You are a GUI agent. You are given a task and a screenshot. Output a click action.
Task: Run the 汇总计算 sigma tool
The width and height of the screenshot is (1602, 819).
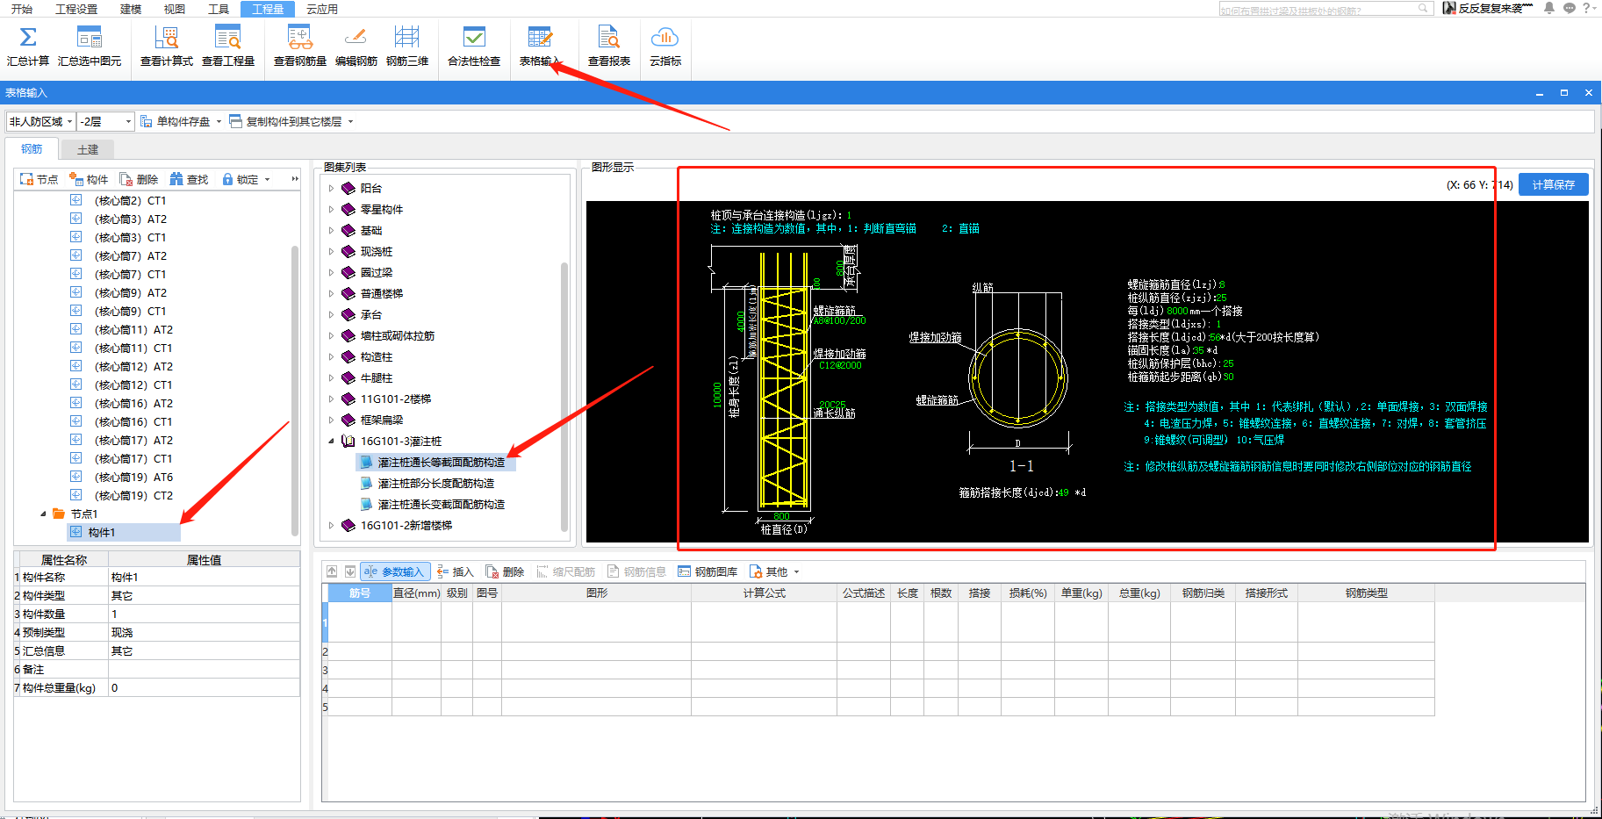(x=28, y=47)
